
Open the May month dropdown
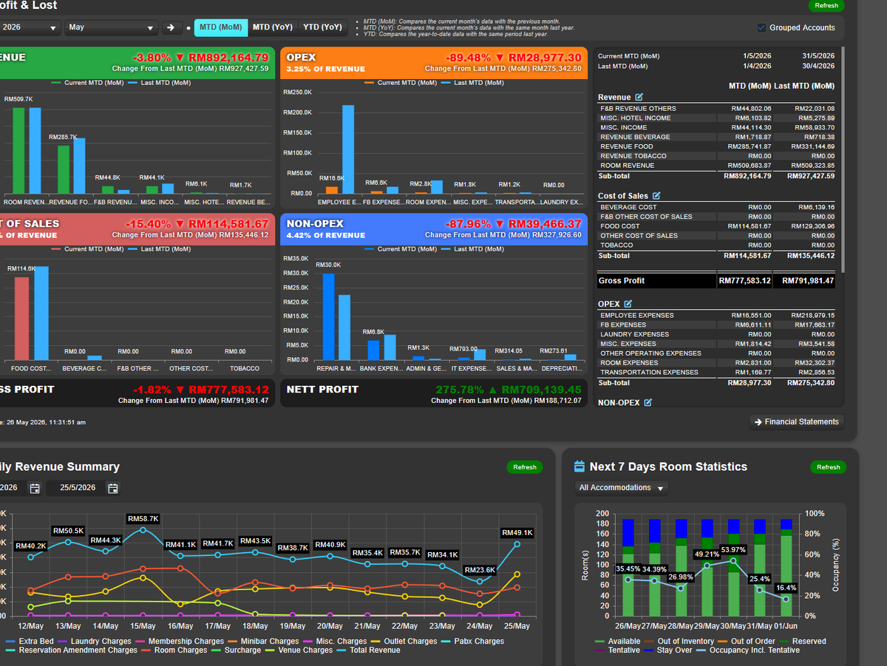tap(112, 27)
